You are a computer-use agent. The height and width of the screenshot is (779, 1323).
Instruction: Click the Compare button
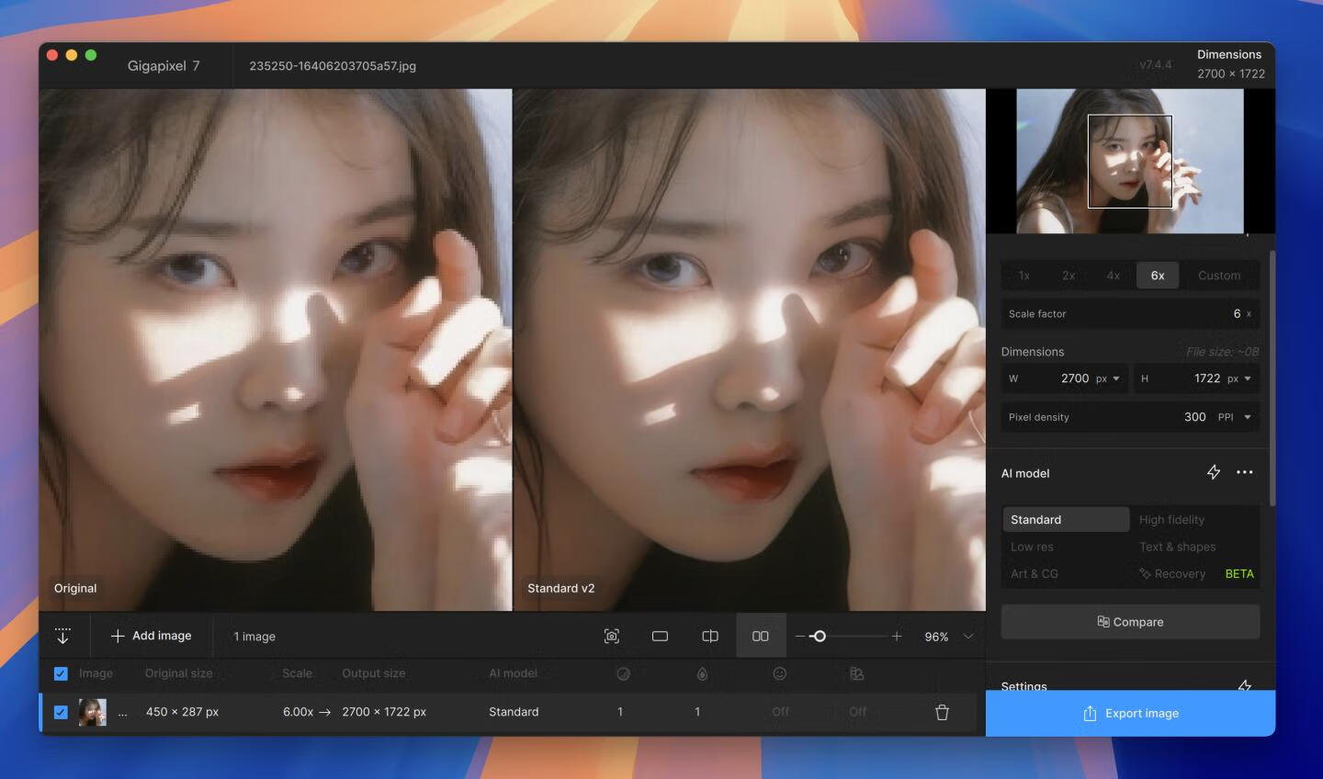click(1130, 622)
